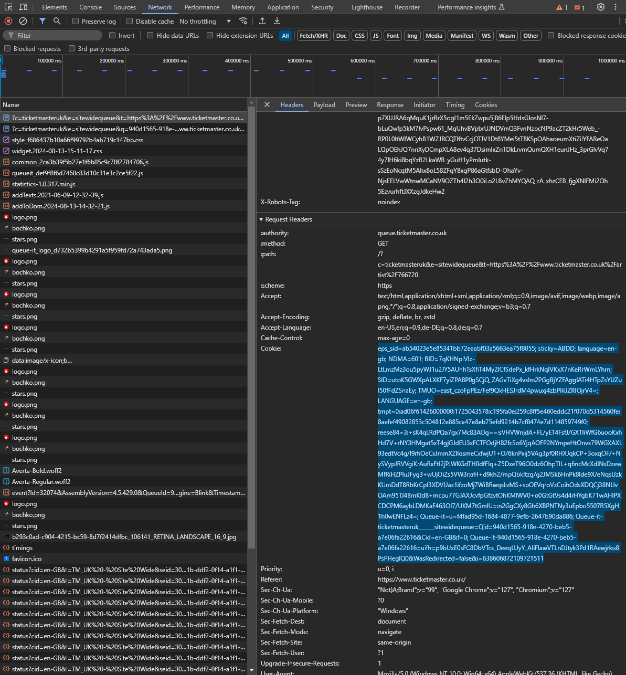The image size is (626, 675).
Task: Open network conditions Wi-Fi icon
Action: pyautogui.click(x=243, y=21)
